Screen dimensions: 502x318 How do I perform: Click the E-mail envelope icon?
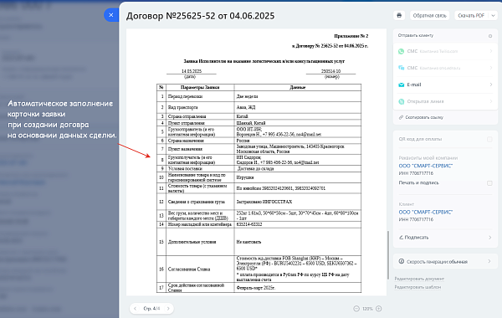pyautogui.click(x=401, y=85)
